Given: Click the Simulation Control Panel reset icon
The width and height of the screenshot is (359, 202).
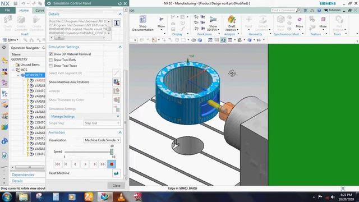Looking at the screenshot, I should click(119, 3).
